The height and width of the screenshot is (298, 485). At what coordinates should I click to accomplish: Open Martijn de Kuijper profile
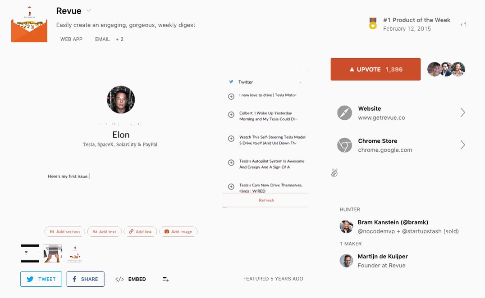click(x=383, y=256)
